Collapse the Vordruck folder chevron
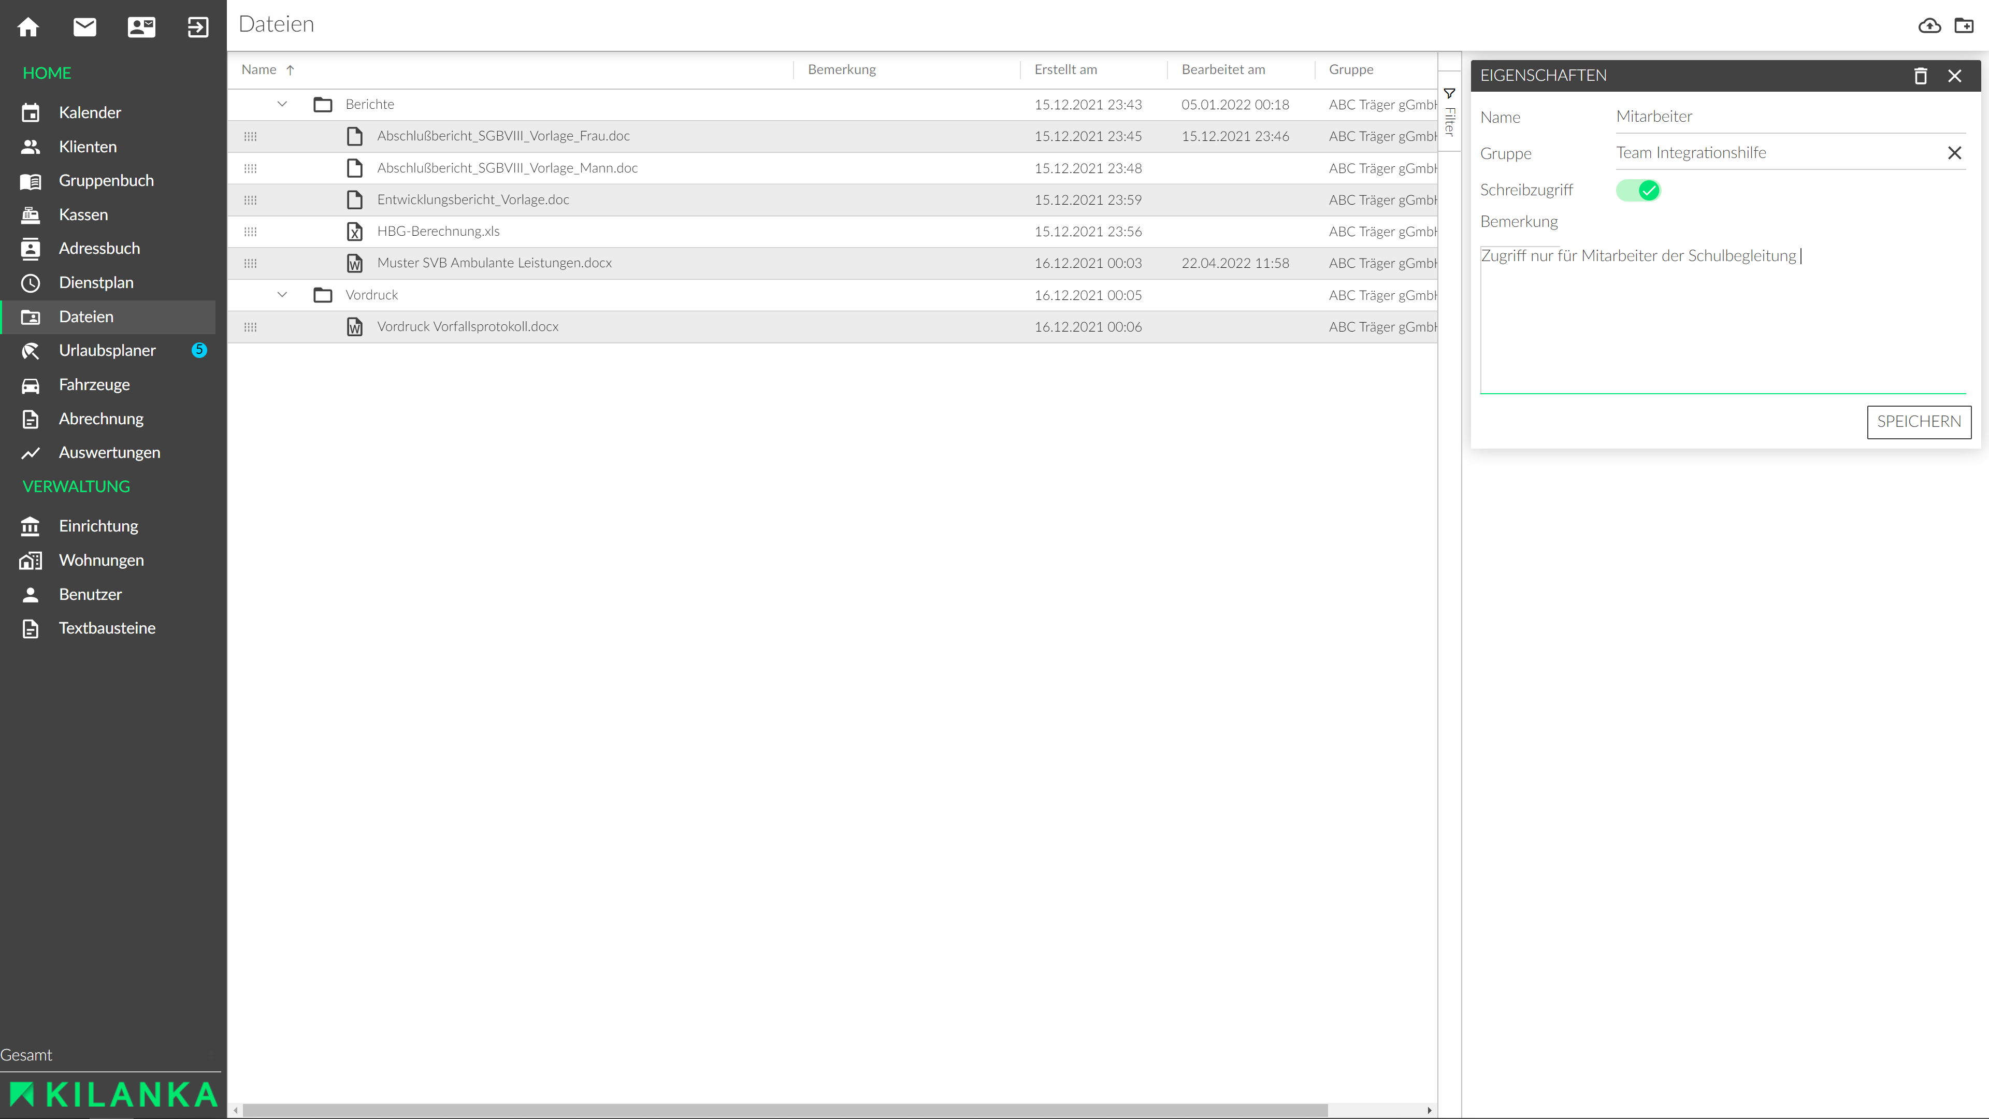 click(x=282, y=295)
